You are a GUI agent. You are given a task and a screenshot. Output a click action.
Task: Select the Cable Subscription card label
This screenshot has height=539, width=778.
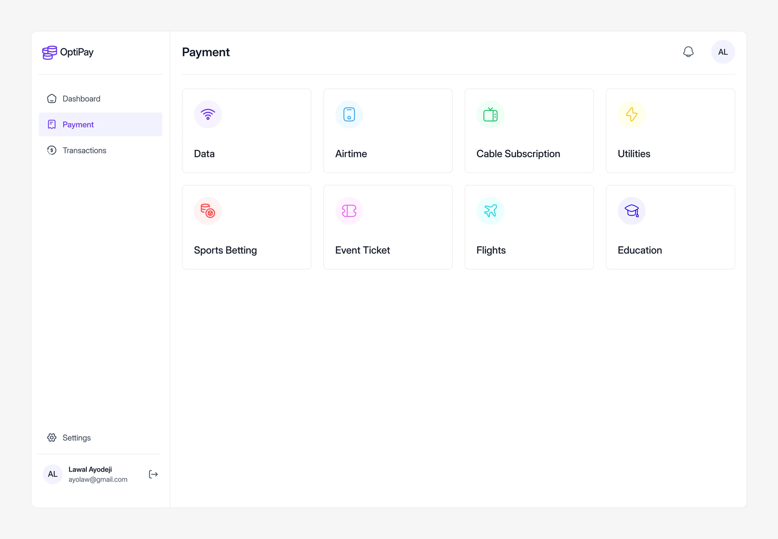tap(518, 154)
